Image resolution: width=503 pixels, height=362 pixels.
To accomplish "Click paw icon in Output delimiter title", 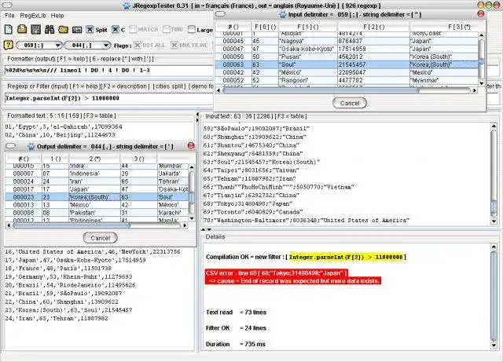I will (31, 147).
